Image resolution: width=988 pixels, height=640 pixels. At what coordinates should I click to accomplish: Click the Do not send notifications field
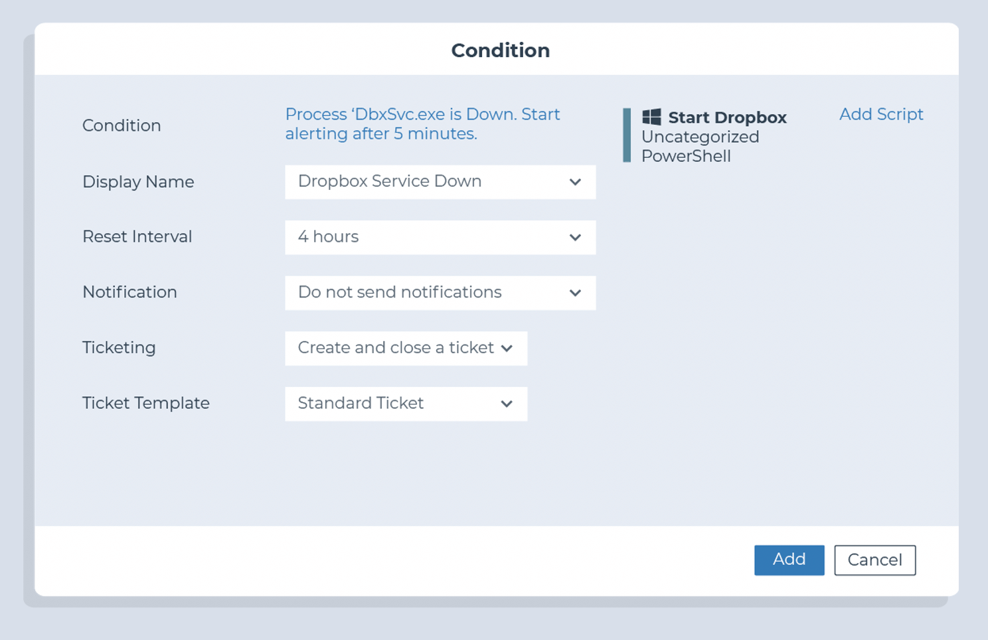tap(400, 292)
